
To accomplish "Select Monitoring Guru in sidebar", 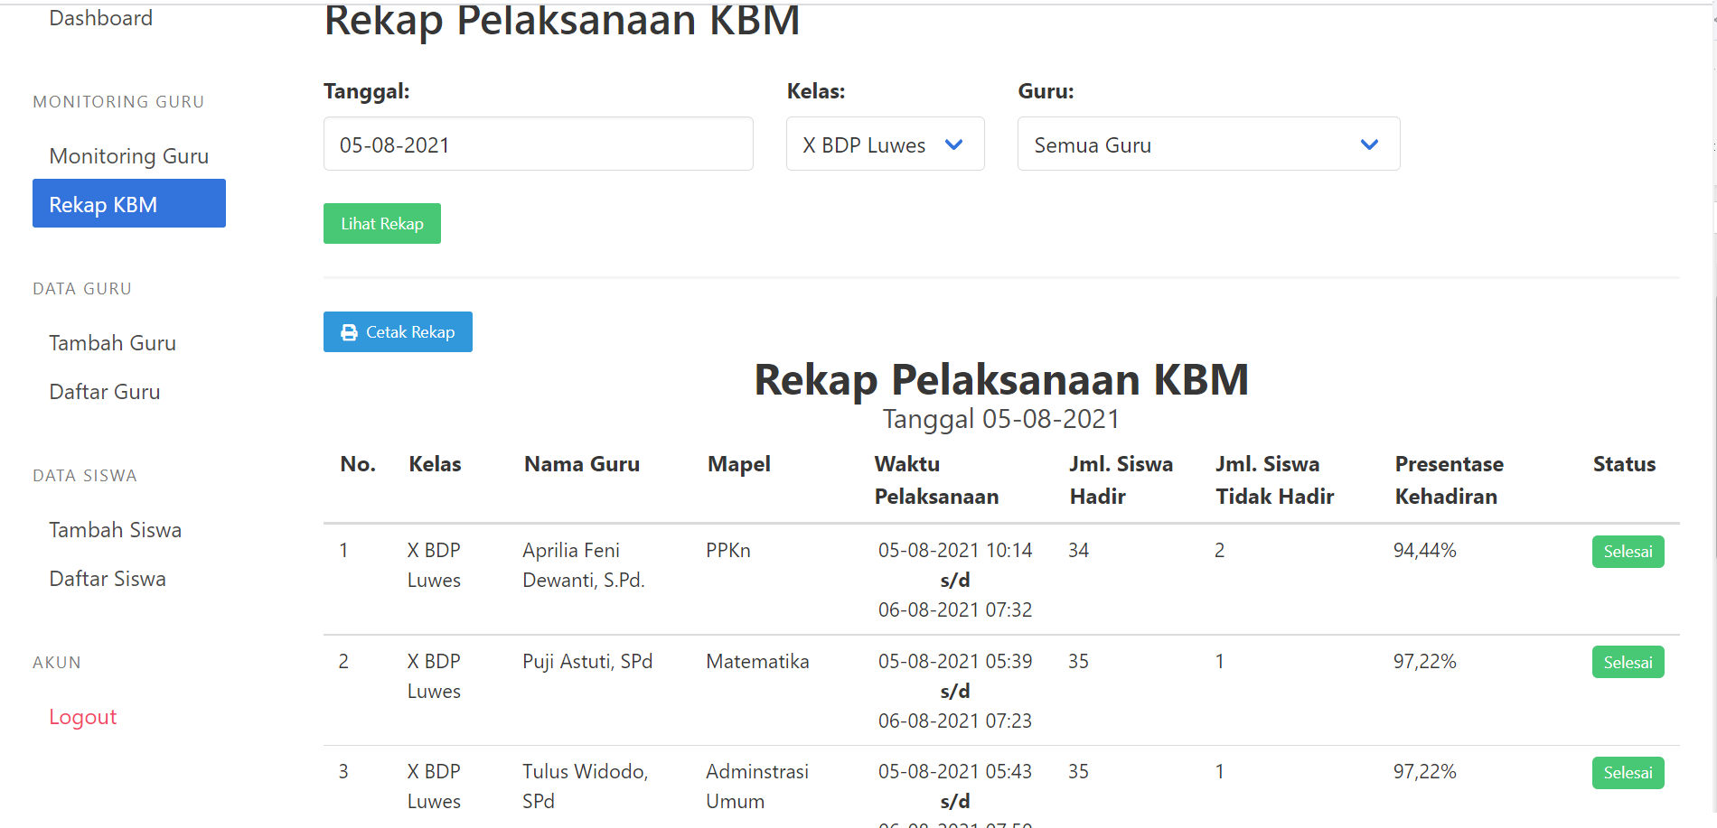I will [x=128, y=156].
